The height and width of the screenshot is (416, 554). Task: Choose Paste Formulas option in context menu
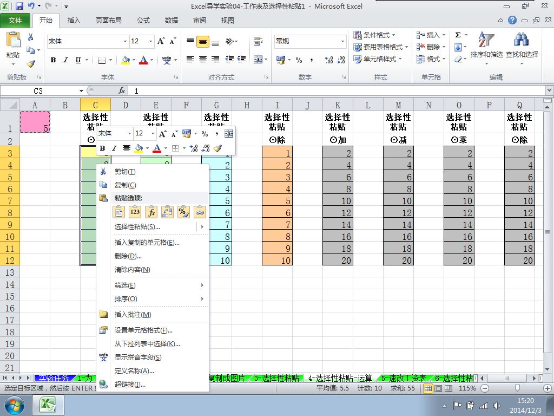tap(151, 212)
